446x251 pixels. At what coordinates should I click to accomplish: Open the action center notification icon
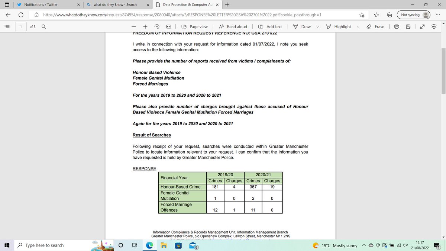(x=437, y=245)
